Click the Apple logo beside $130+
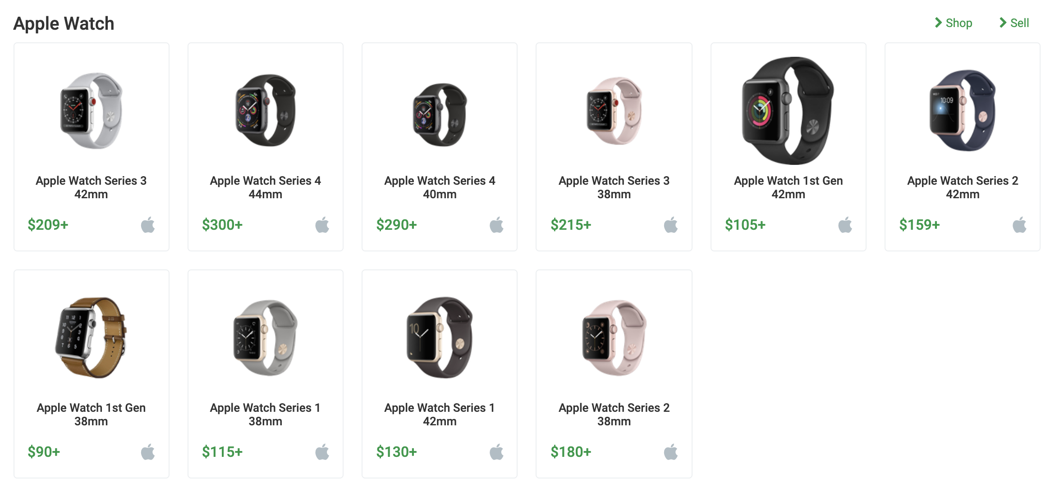Viewport: 1055px width, 492px height. [x=497, y=451]
